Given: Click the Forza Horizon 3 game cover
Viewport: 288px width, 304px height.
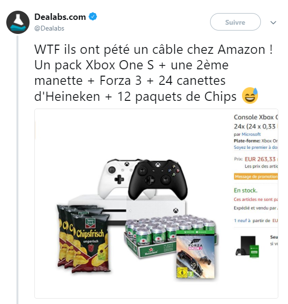Looking at the screenshot, I should click(x=196, y=254).
